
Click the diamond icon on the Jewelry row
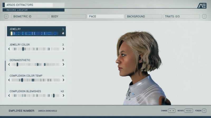(x=63, y=33)
